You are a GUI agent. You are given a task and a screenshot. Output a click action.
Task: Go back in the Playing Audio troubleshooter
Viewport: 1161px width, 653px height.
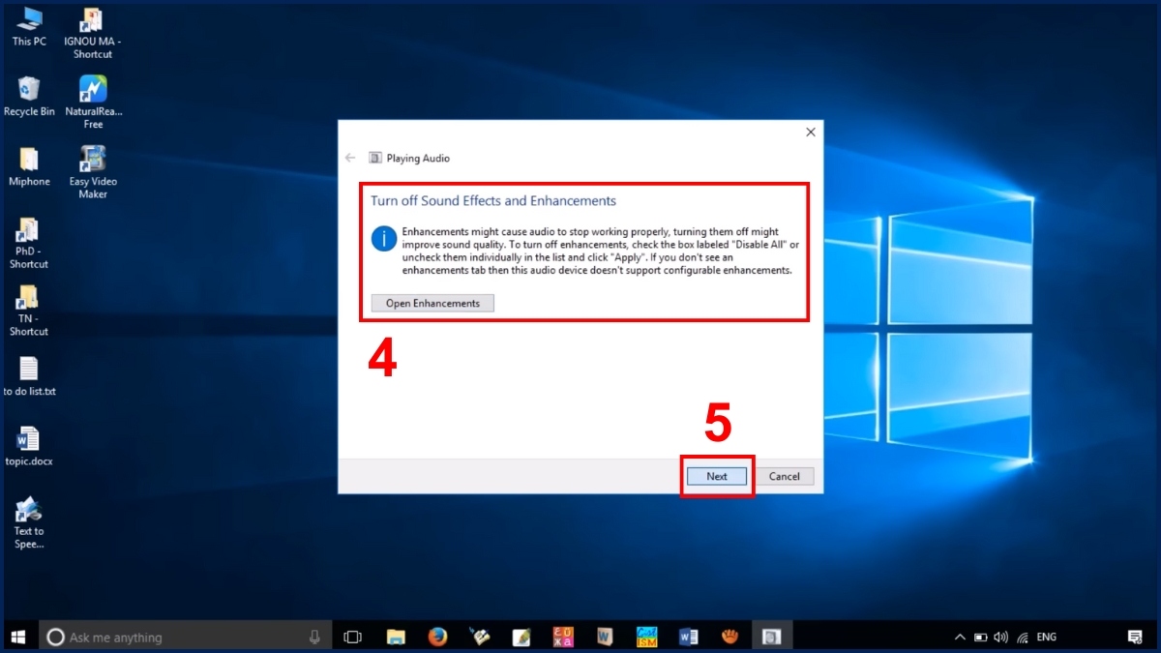[350, 157]
